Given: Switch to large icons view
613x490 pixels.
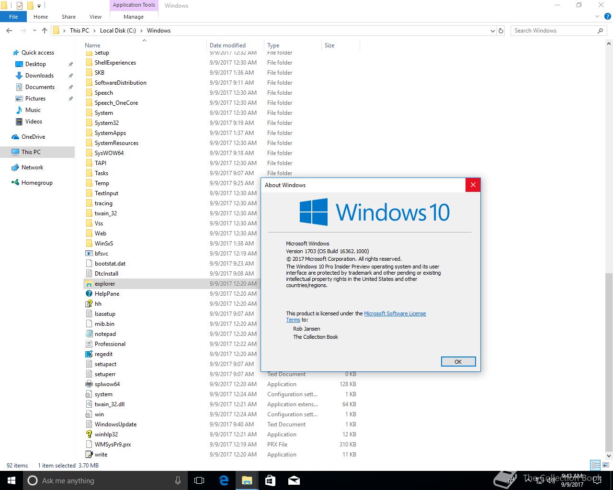Looking at the screenshot, I should 605,465.
